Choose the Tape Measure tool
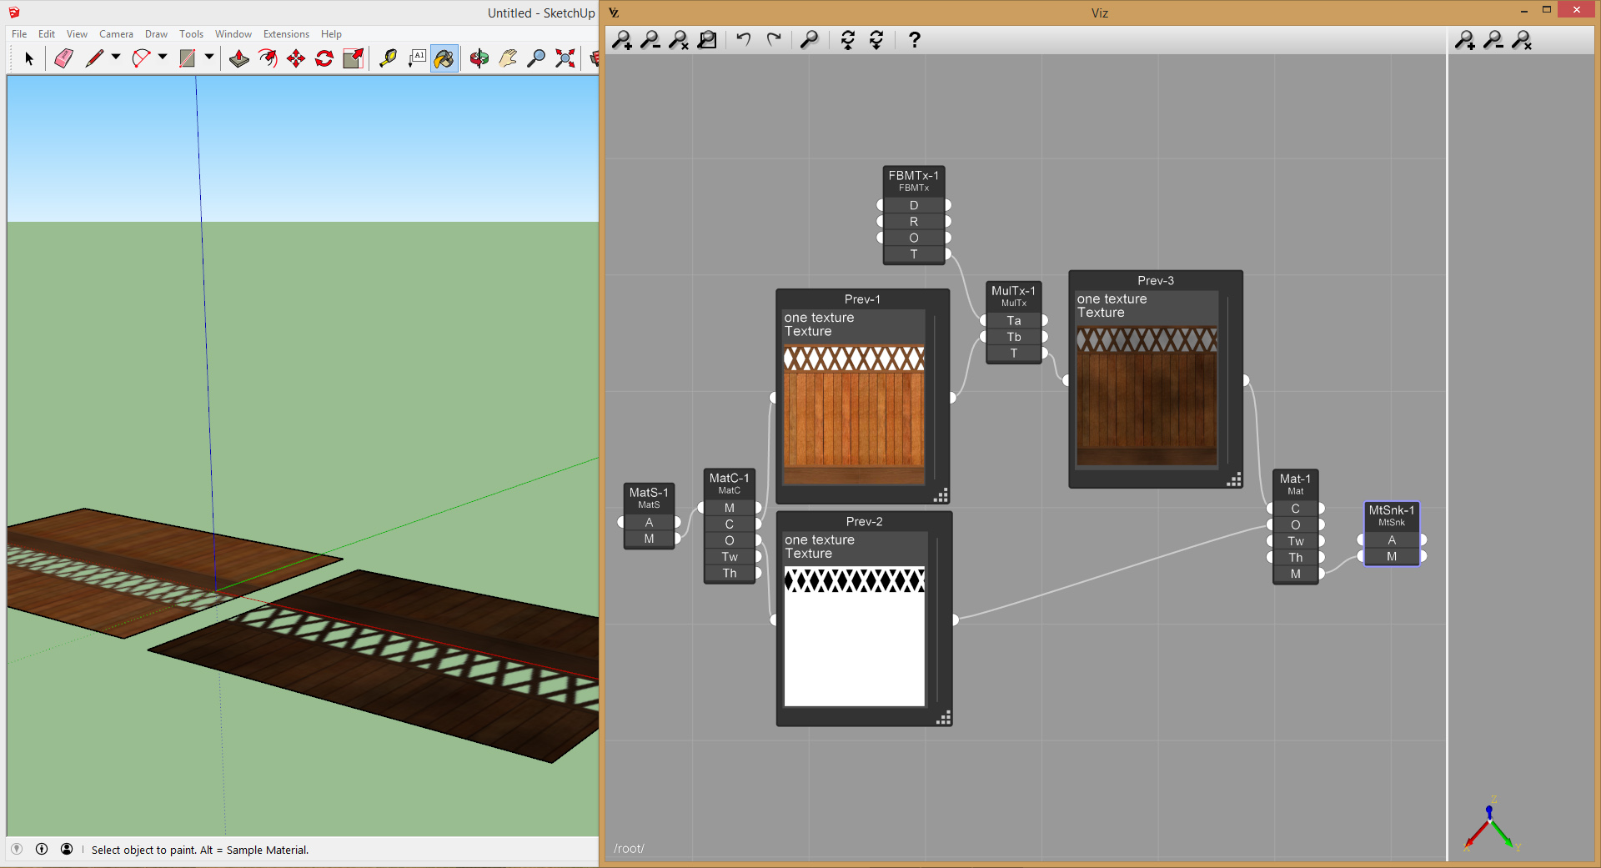 point(388,58)
